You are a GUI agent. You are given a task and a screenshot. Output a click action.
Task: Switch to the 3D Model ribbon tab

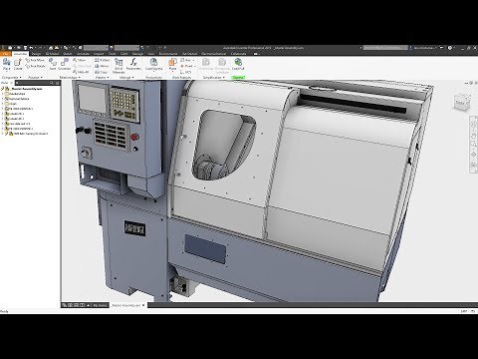(x=52, y=54)
